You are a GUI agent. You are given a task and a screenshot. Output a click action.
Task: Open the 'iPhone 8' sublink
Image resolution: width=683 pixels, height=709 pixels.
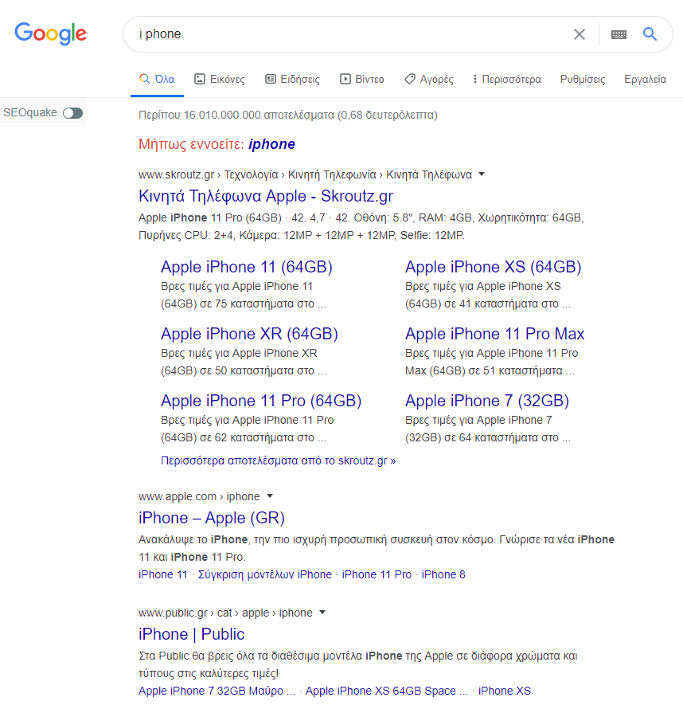click(443, 574)
